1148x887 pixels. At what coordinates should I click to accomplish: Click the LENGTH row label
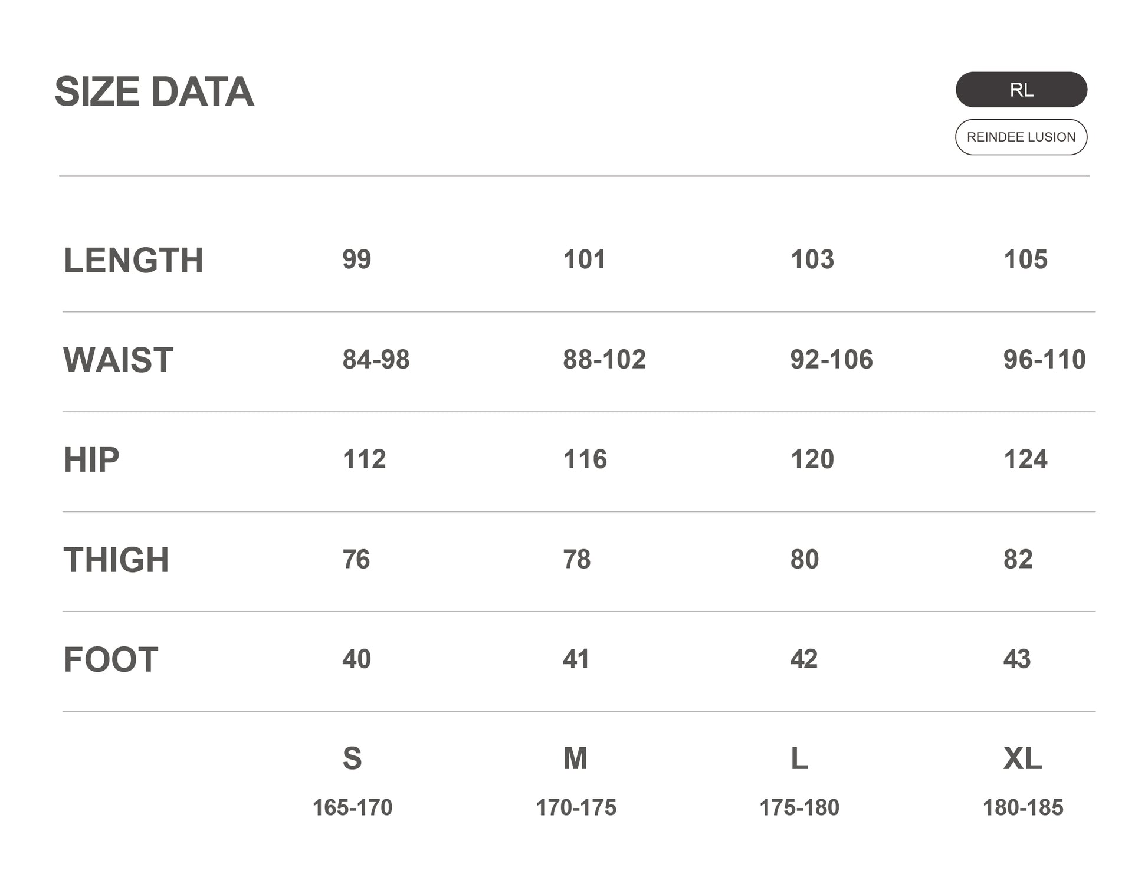[x=133, y=260]
